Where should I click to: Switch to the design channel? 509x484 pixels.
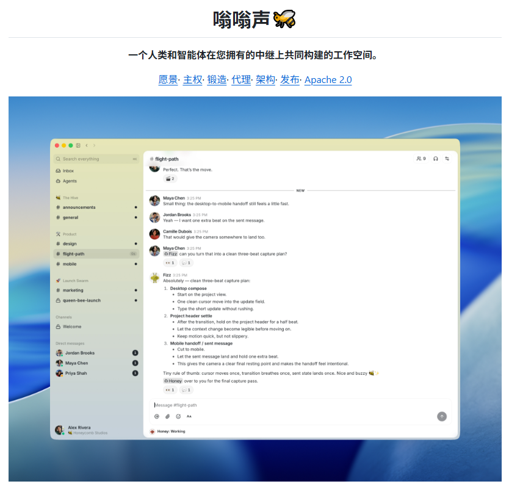pyautogui.click(x=96, y=244)
